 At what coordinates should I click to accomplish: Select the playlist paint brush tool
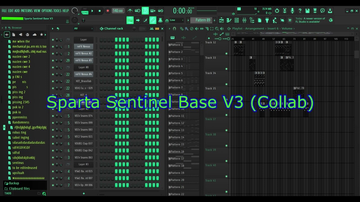(186, 29)
